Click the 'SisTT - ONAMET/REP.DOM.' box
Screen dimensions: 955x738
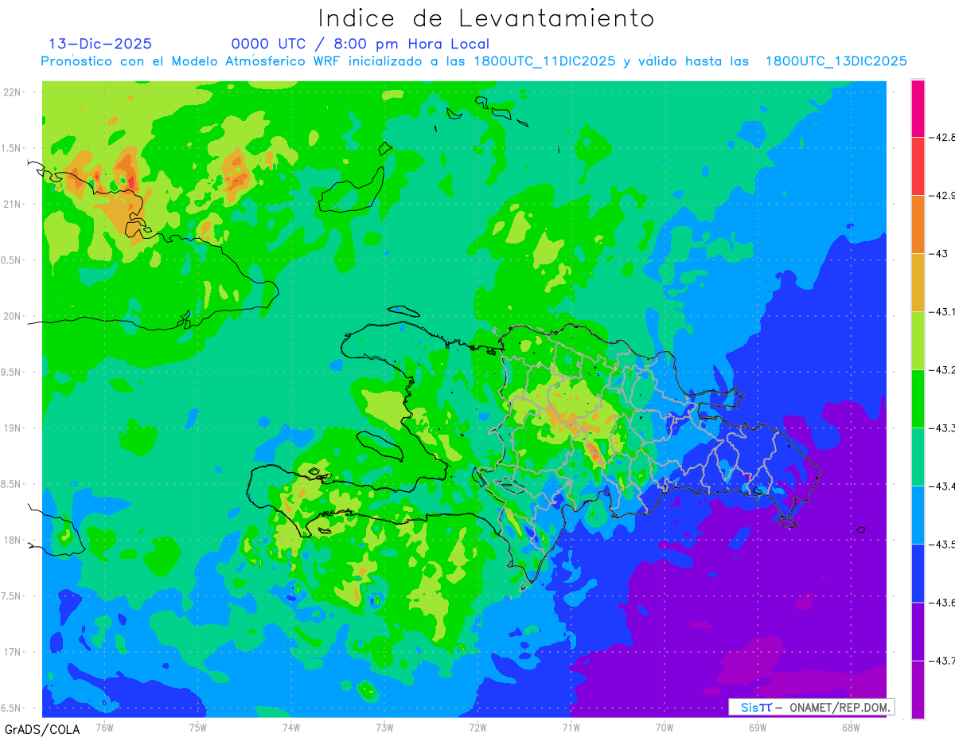[812, 707]
